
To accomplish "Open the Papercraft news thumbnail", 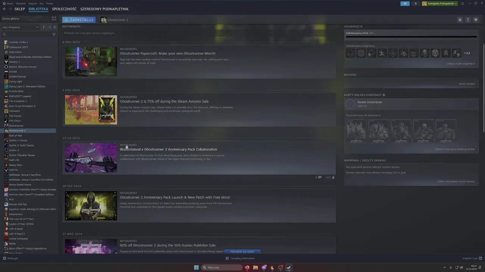I will pyautogui.click(x=91, y=62).
